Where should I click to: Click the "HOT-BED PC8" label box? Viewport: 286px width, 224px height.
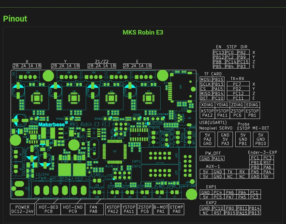[48, 209]
